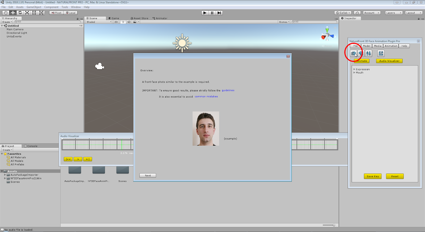The height and width of the screenshot is (232, 425).
Task: Expand the Expression group
Action: (x=354, y=69)
